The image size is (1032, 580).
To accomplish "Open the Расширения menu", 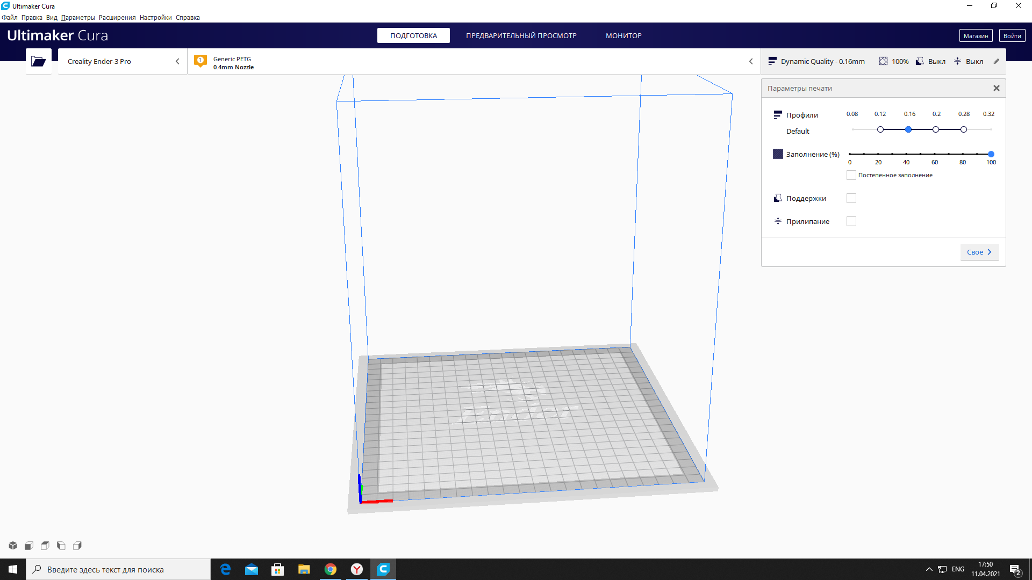I will [x=117, y=18].
